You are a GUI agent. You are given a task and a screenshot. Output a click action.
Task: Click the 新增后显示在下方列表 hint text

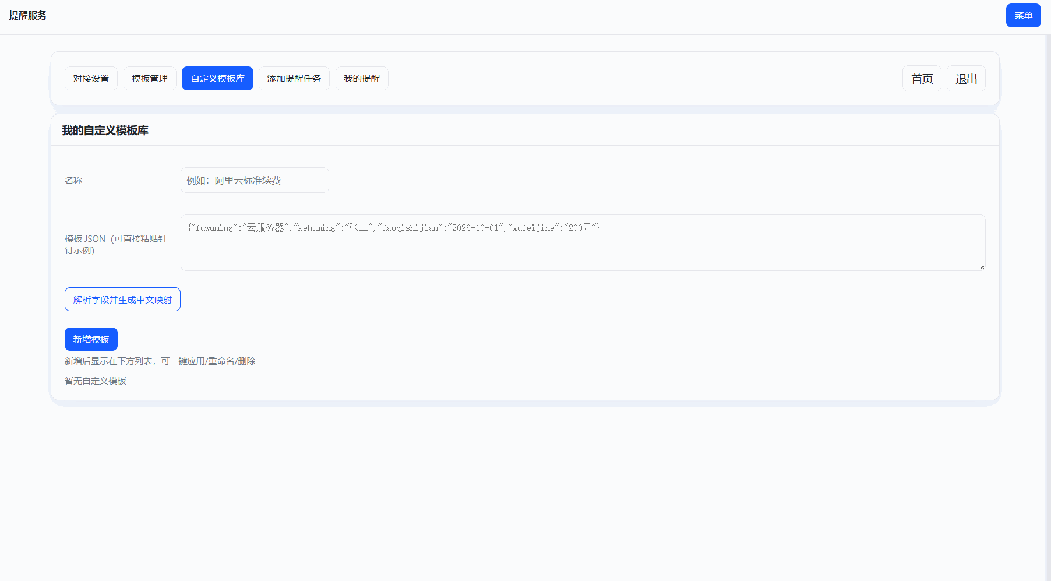(x=160, y=361)
